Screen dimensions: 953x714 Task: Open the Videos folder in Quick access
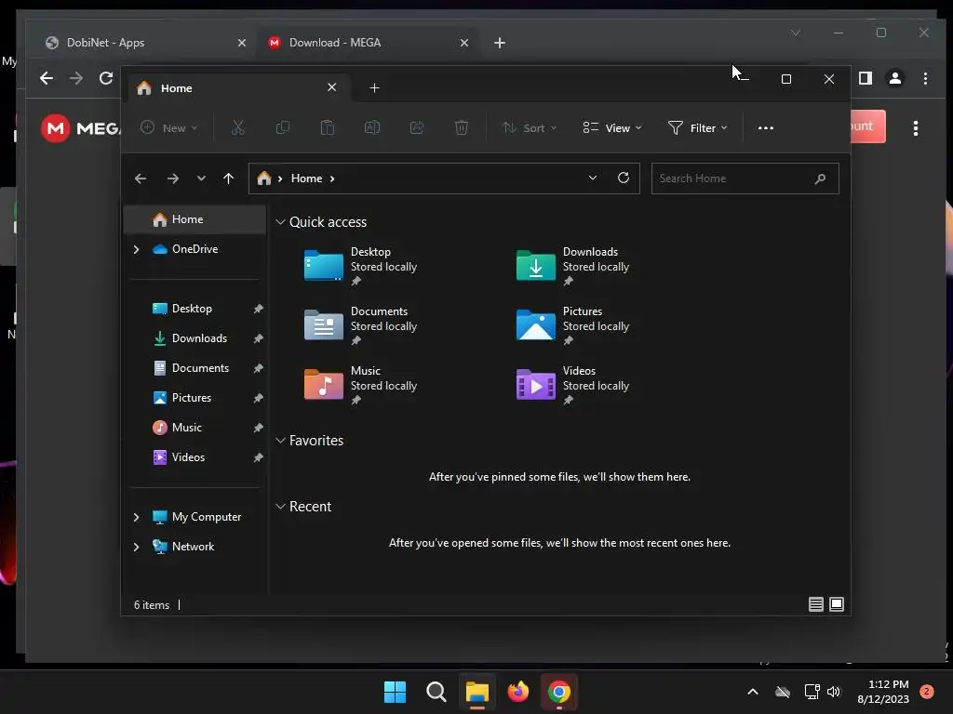572,384
